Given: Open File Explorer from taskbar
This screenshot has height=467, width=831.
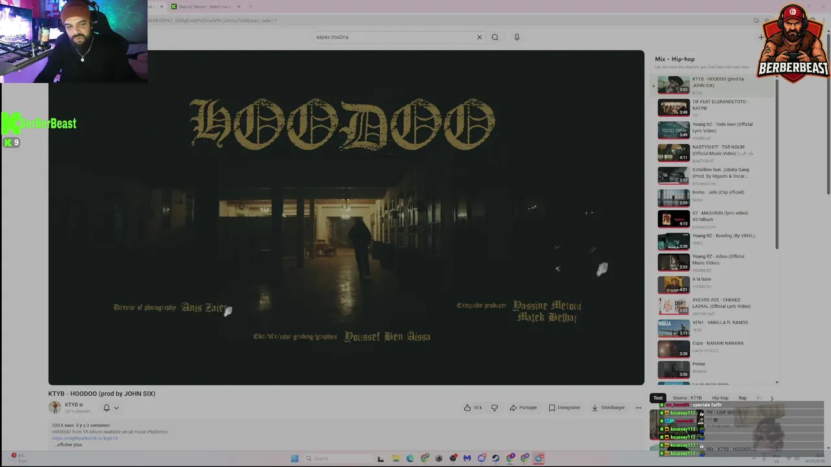Looking at the screenshot, I should [395, 459].
